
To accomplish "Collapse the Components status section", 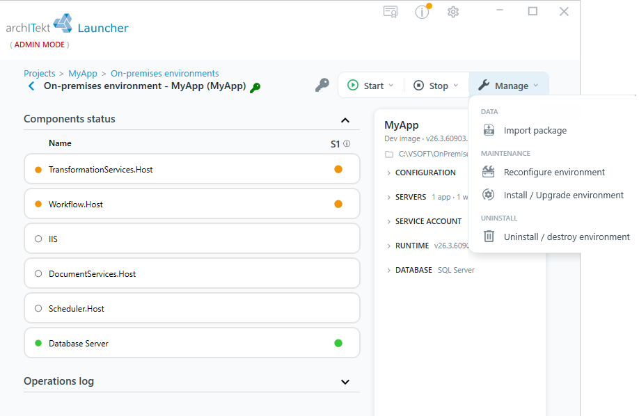I will (x=345, y=120).
